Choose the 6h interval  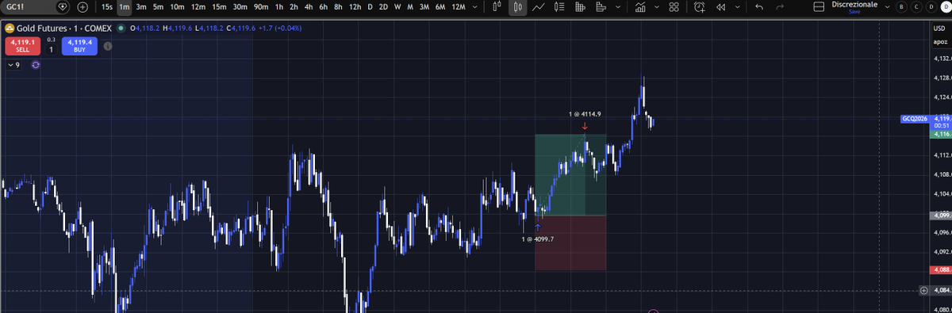(x=324, y=7)
